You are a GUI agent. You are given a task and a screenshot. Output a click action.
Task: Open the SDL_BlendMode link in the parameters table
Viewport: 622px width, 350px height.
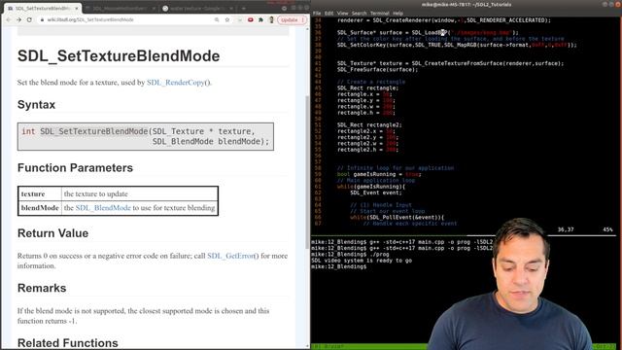coord(103,208)
